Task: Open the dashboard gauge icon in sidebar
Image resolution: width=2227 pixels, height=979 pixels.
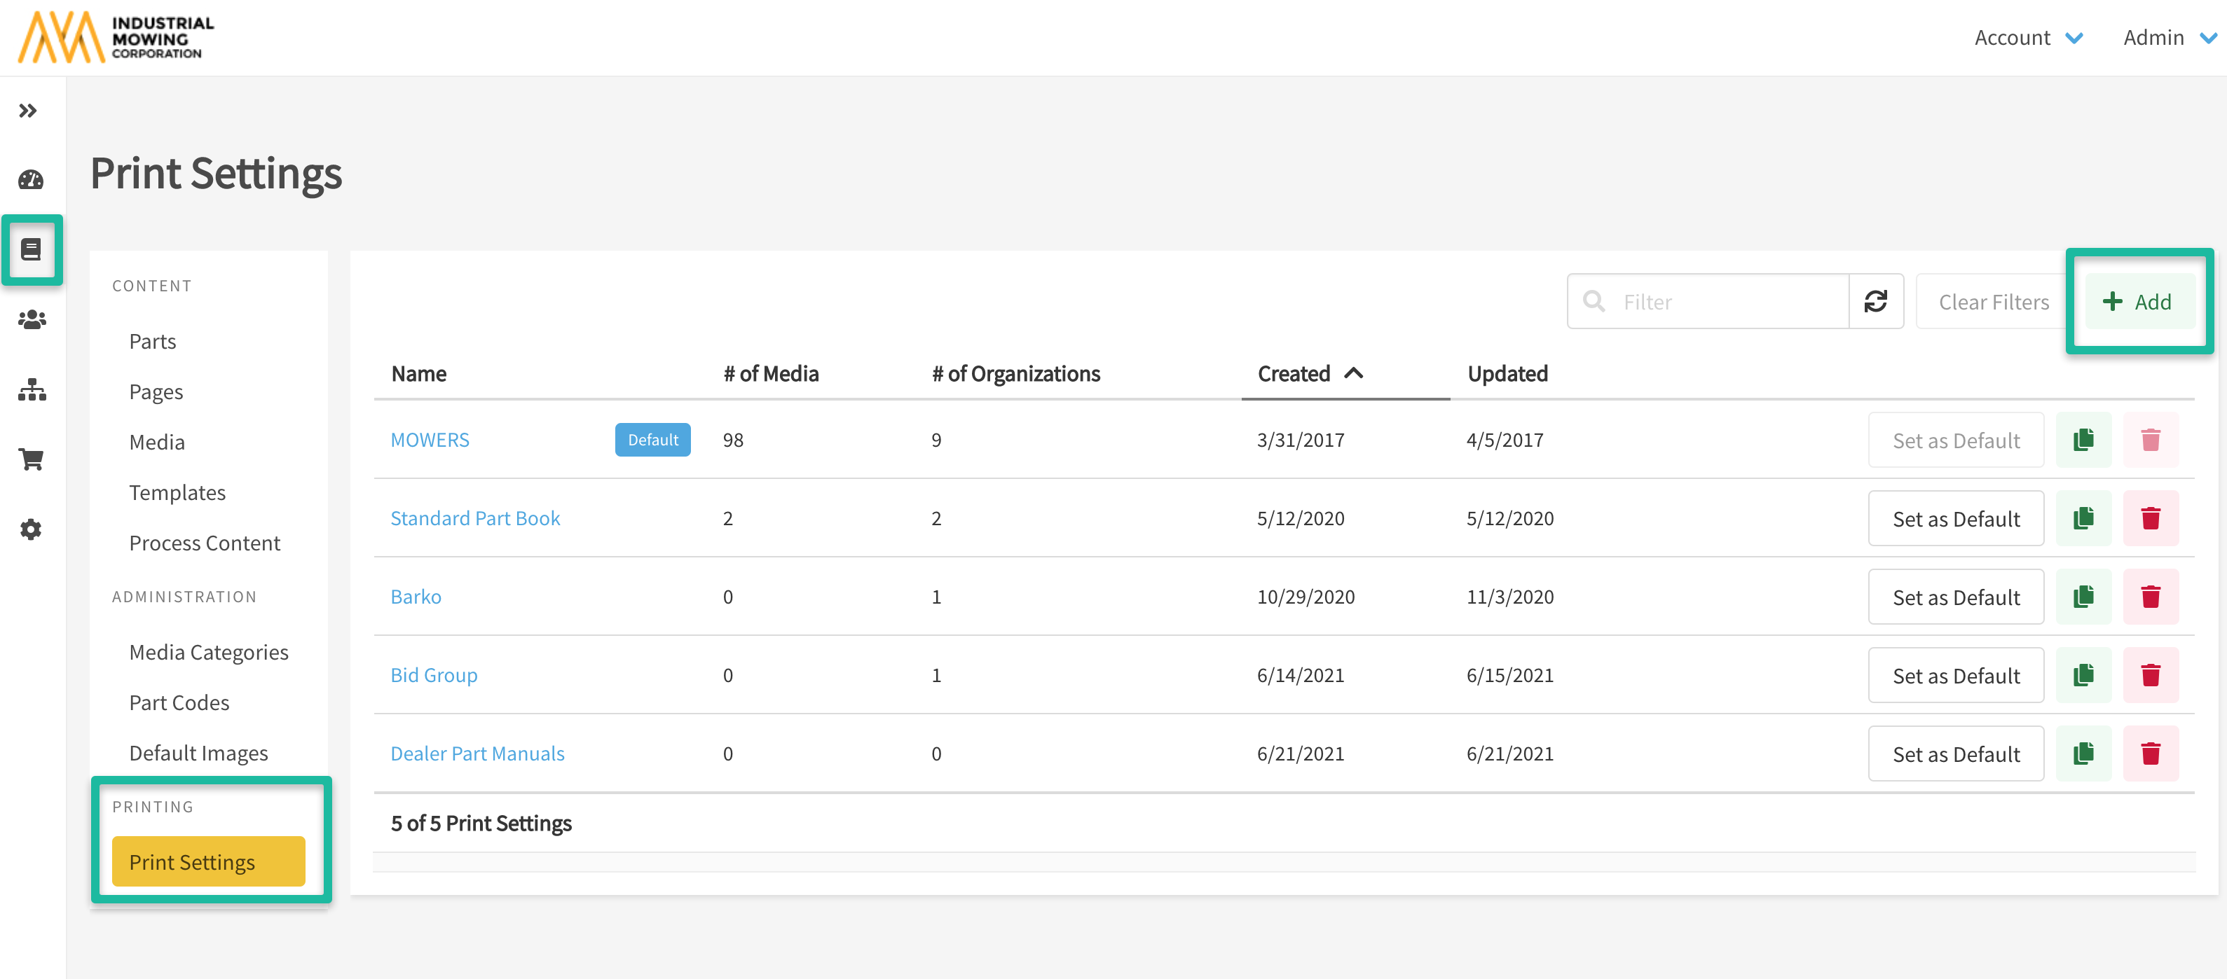Action: click(x=31, y=180)
